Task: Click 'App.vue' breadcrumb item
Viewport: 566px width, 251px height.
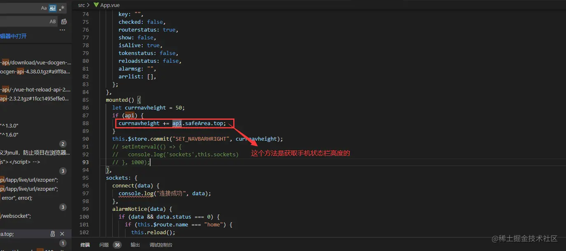Action: (110, 5)
